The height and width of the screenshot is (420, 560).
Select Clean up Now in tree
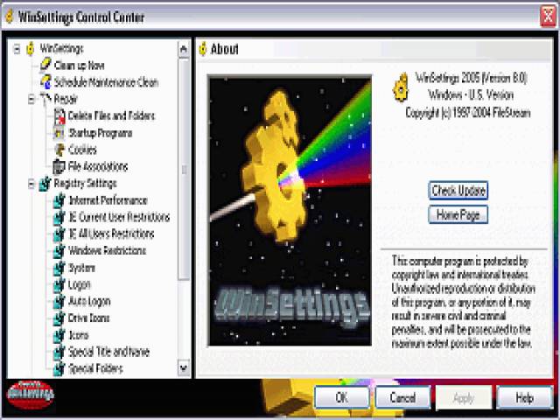[80, 66]
